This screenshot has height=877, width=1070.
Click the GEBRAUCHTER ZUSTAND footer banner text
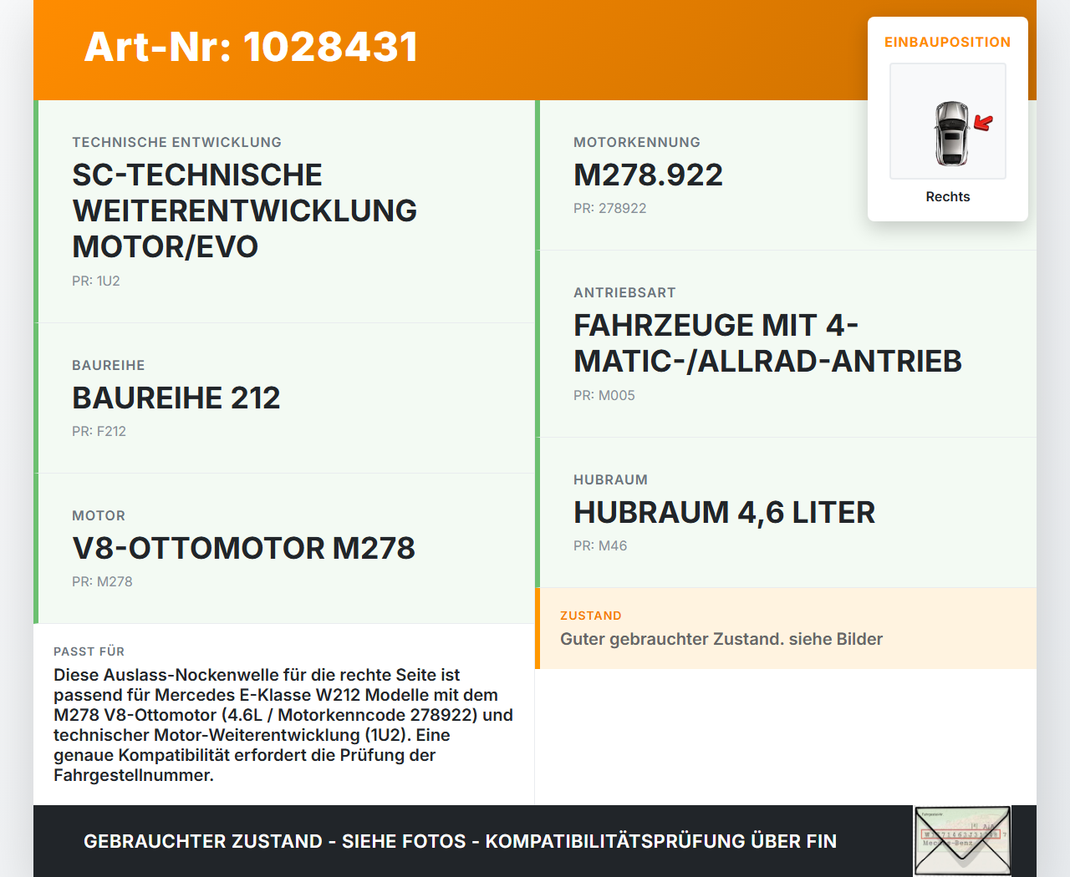[x=460, y=841]
